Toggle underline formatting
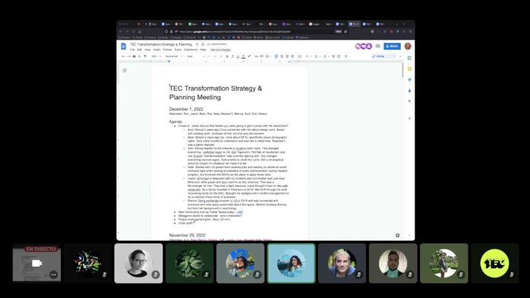The width and height of the screenshot is (530, 298). (238, 56)
